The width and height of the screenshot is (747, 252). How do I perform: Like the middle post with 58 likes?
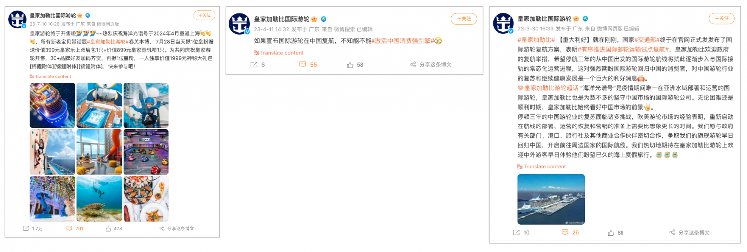(x=350, y=65)
